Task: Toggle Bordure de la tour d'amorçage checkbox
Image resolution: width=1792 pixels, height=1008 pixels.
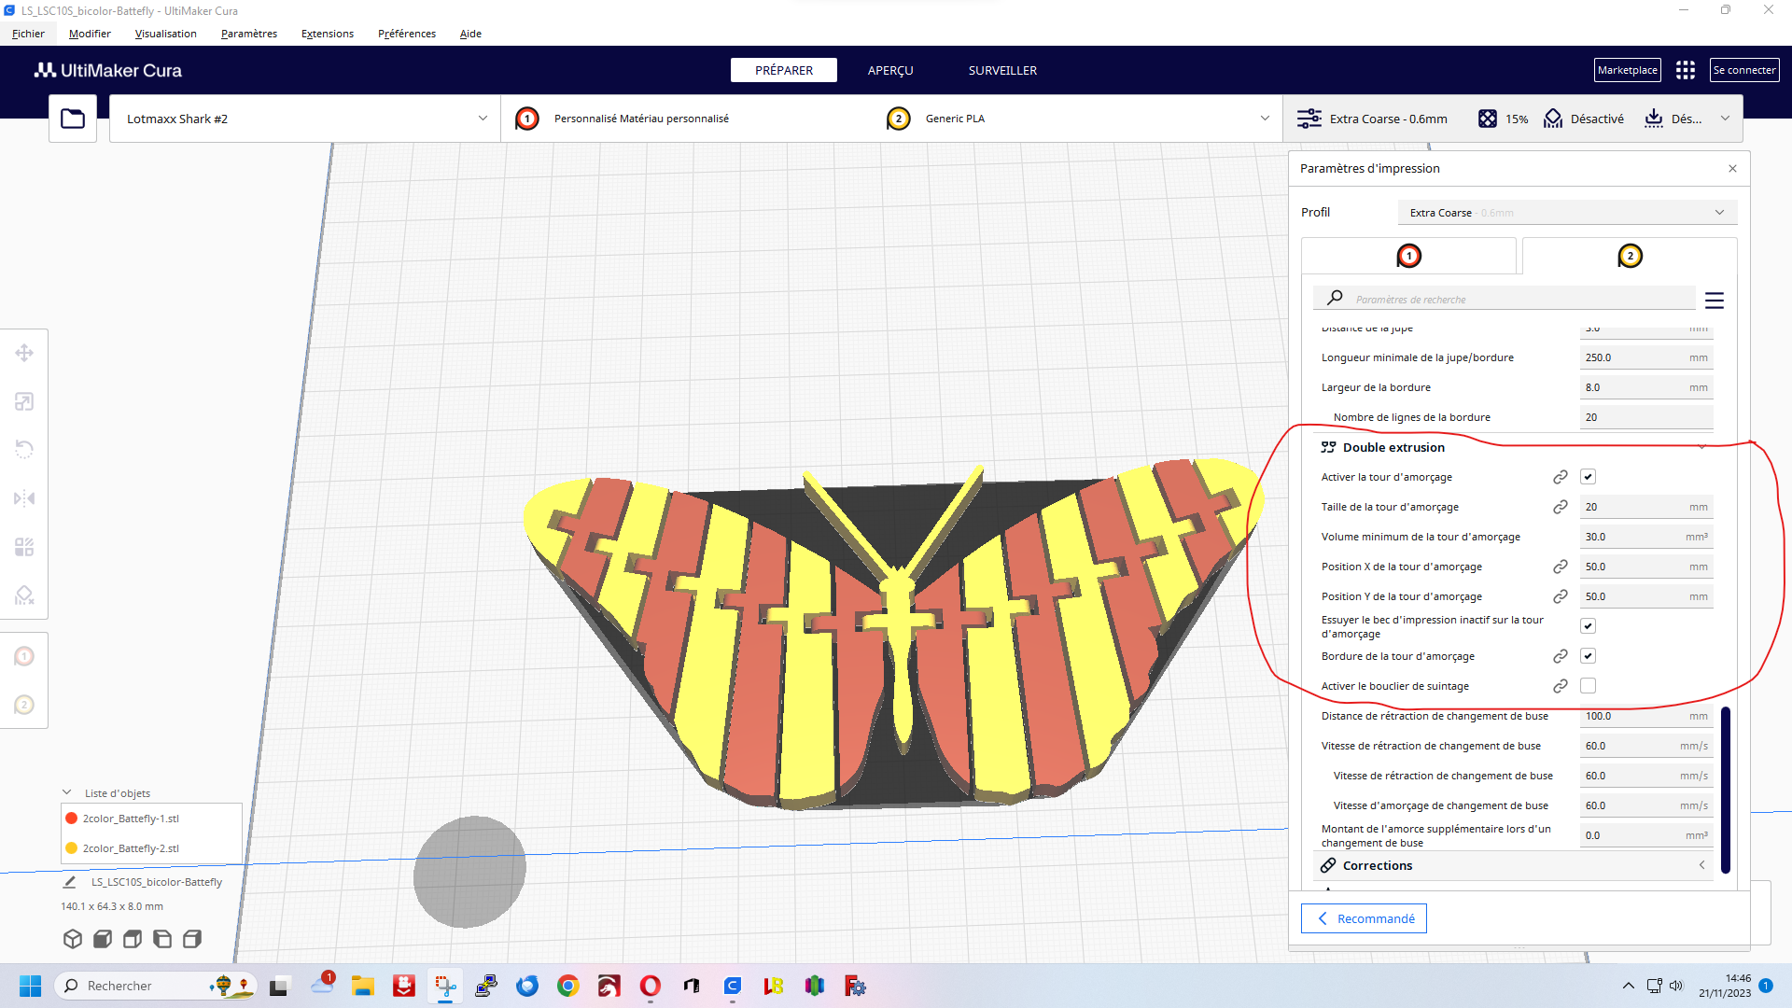Action: [x=1588, y=656]
